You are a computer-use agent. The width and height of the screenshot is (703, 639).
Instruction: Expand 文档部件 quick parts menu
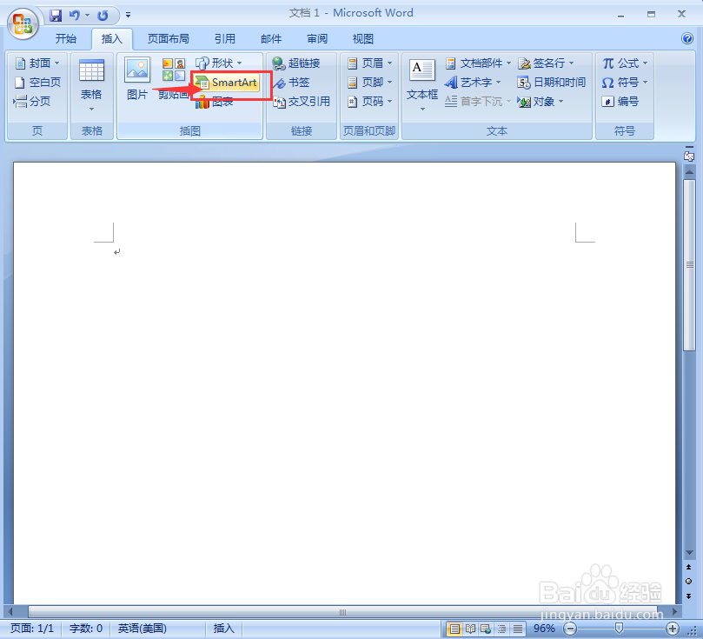478,63
